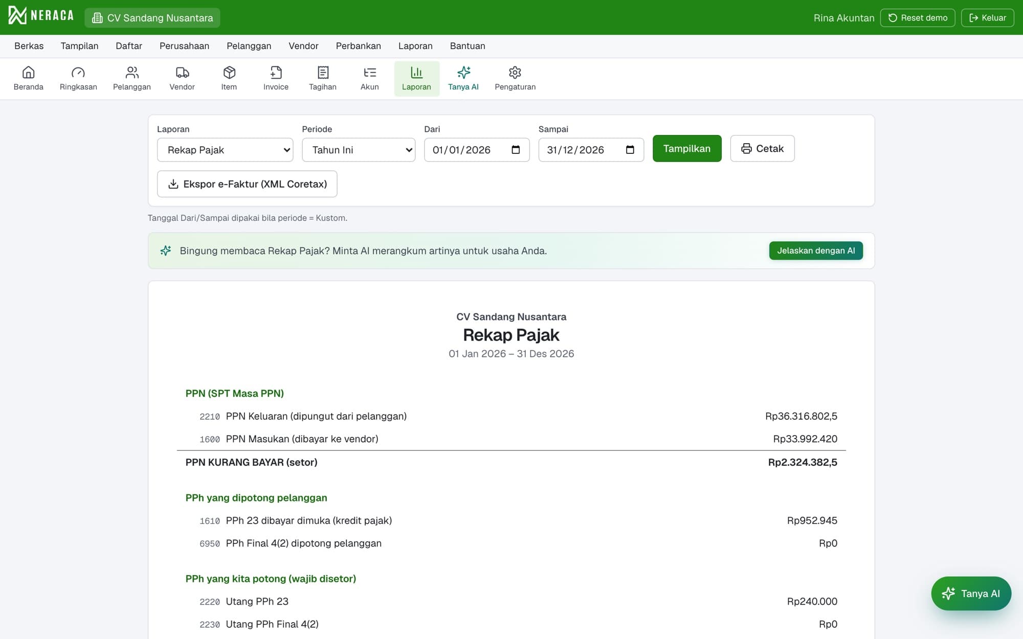
Task: Click PPh 23 dibayar dimuka row
Action: point(511,520)
